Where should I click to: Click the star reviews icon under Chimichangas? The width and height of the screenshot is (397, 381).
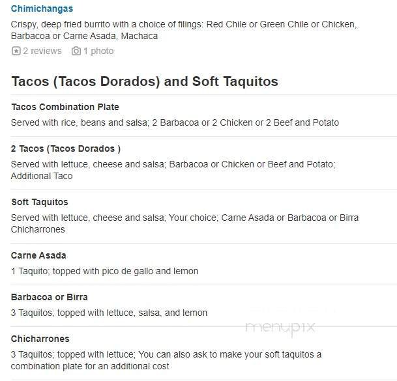point(16,51)
